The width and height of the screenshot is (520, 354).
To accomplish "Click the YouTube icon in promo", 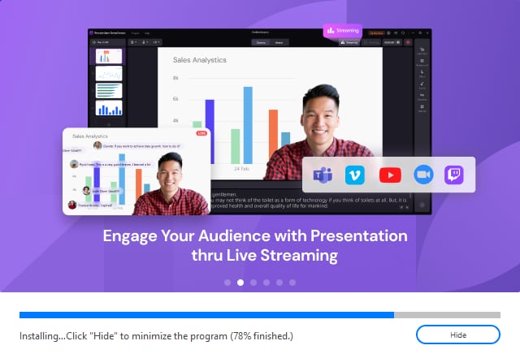I will (390, 175).
